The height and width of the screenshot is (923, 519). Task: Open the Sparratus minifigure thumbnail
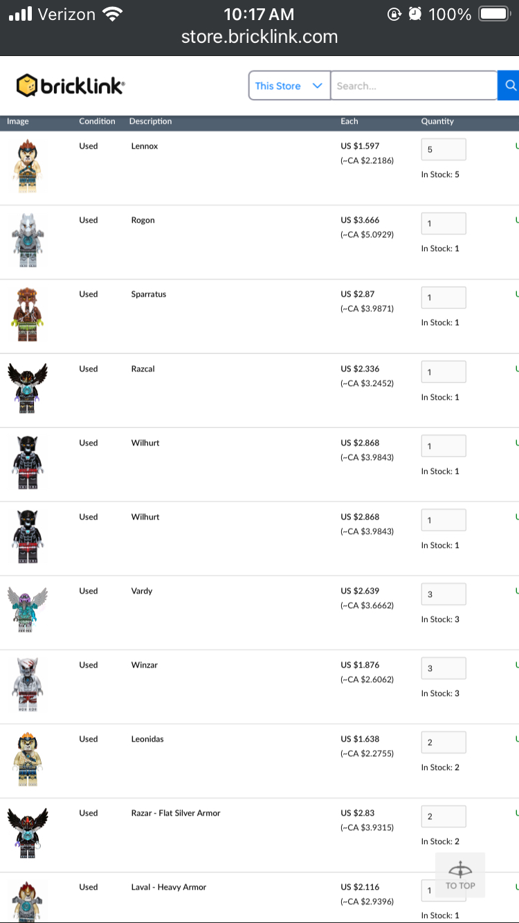click(28, 315)
